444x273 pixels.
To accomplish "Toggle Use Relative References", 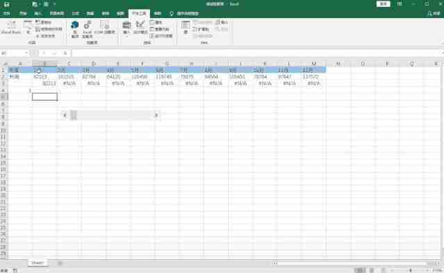I will click(x=49, y=29).
